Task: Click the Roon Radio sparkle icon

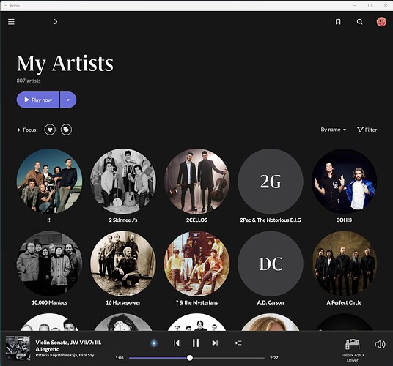Action: pos(154,343)
